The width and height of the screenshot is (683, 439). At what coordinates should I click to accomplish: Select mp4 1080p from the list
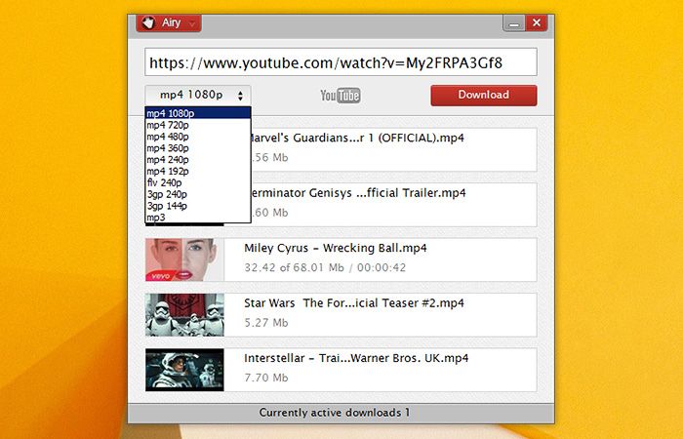198,113
